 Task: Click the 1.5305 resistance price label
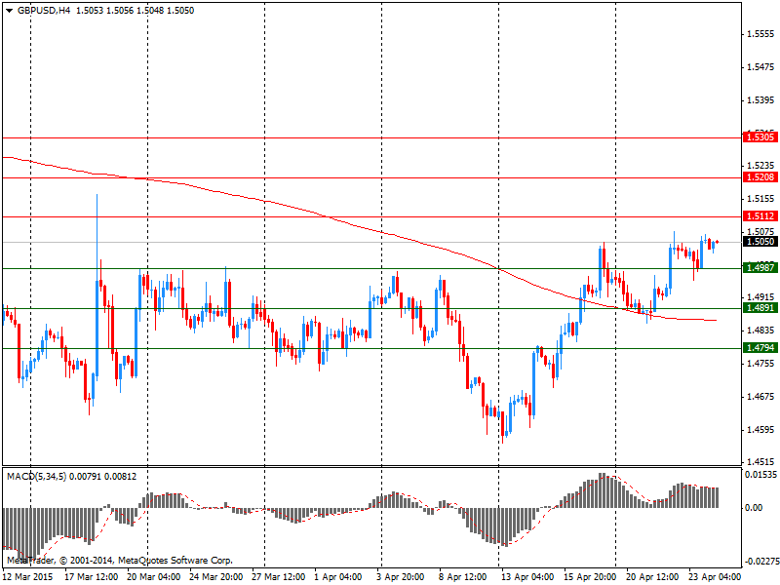(x=760, y=136)
